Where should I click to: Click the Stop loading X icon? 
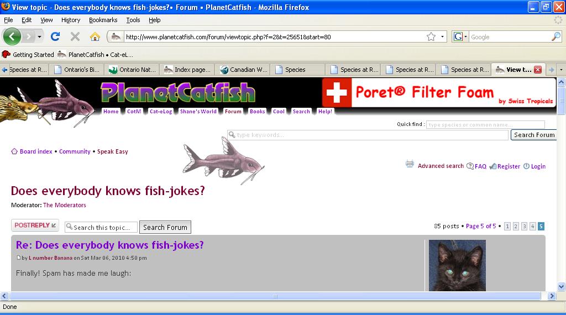[x=75, y=36]
